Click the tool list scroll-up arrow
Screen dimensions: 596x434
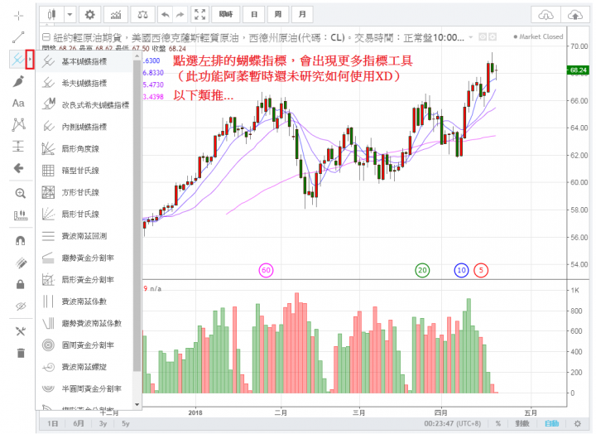point(137,56)
